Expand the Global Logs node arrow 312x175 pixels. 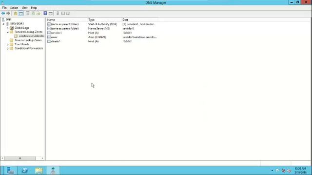(8, 28)
